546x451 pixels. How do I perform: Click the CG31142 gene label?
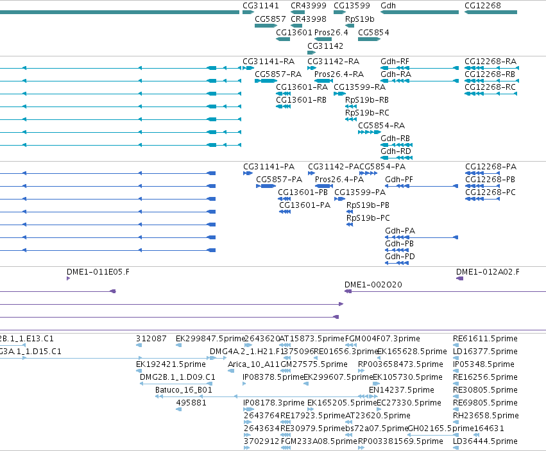tap(325, 46)
